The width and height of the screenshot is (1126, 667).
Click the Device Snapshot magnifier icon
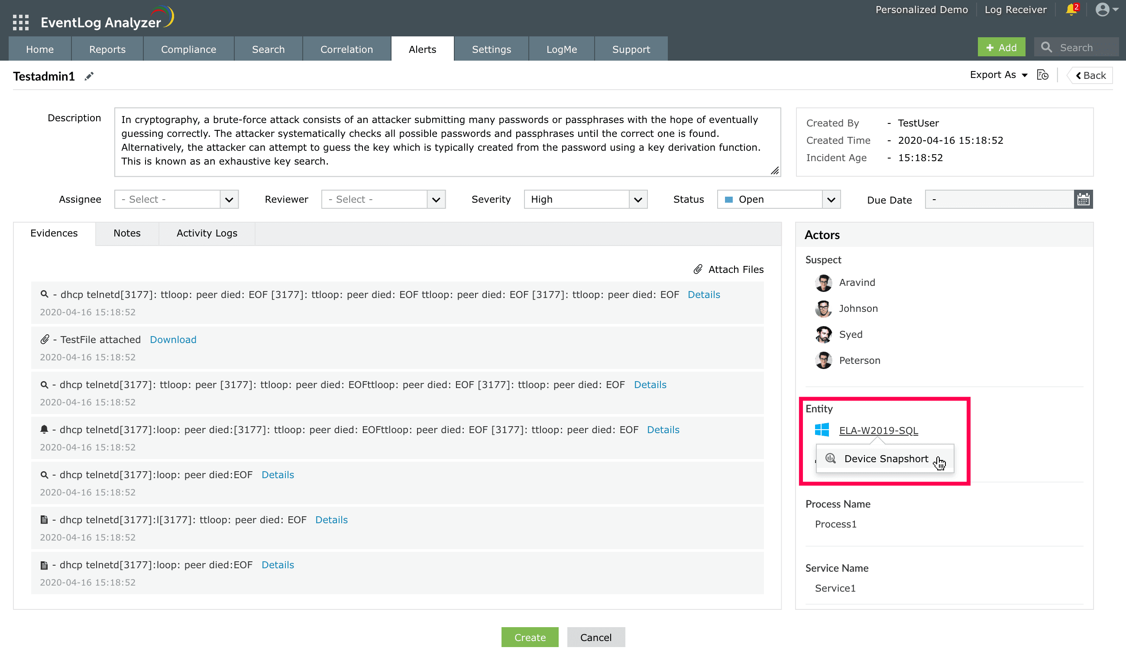click(830, 458)
